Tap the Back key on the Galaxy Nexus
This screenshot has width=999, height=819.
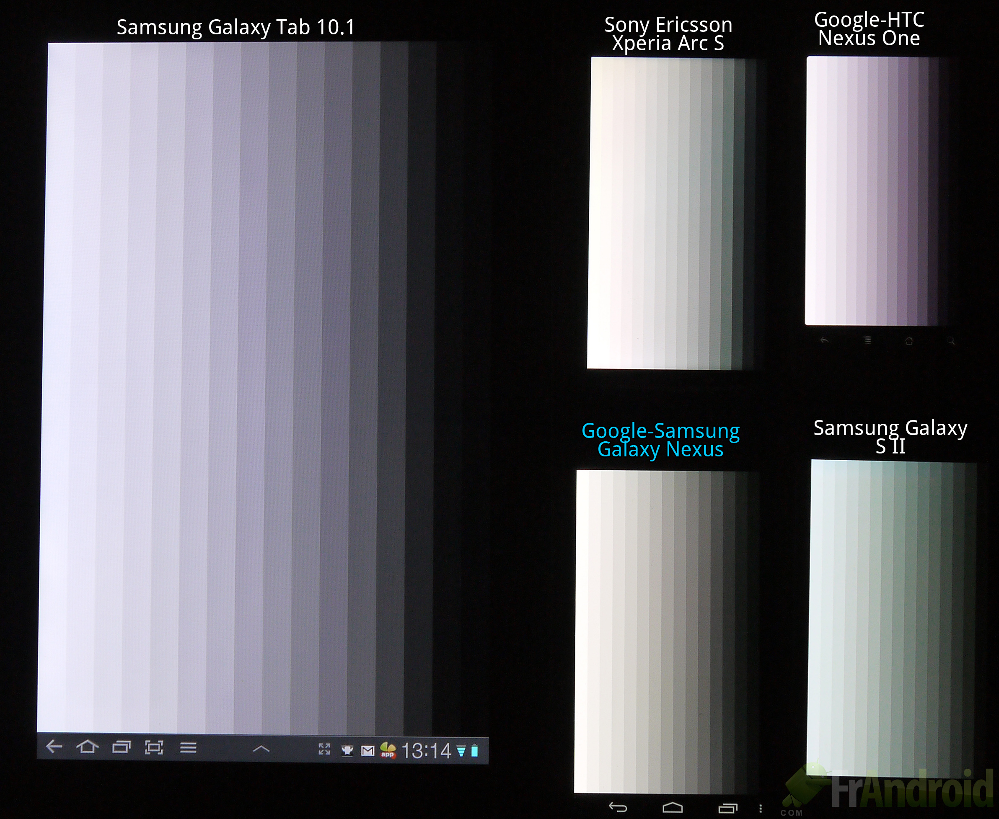click(618, 808)
